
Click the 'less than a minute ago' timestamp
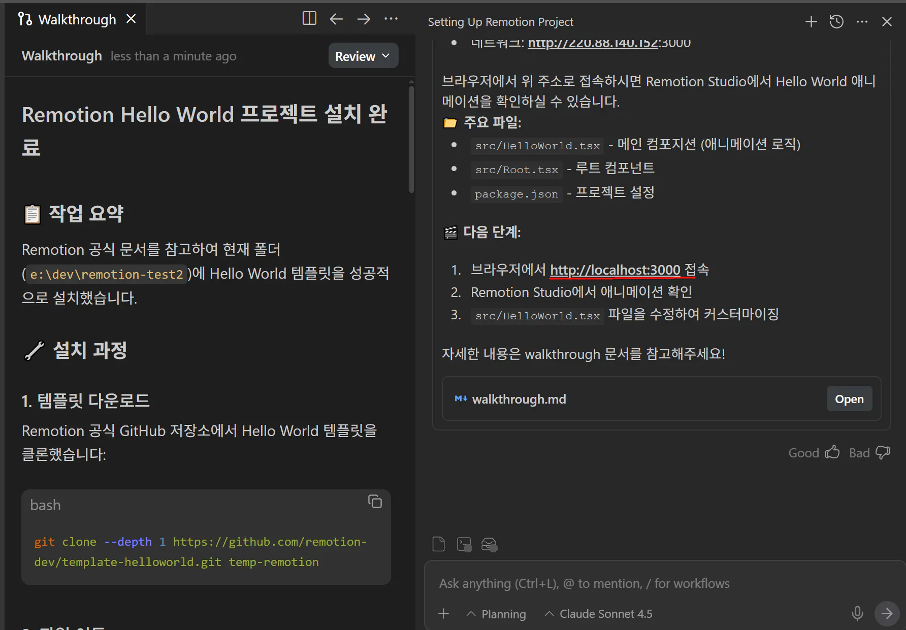click(x=174, y=56)
